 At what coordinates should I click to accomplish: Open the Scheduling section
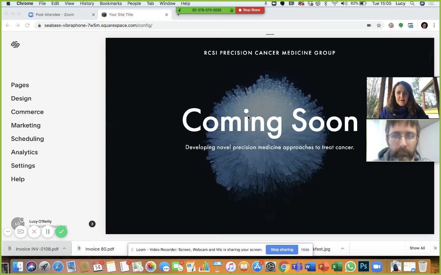point(27,139)
